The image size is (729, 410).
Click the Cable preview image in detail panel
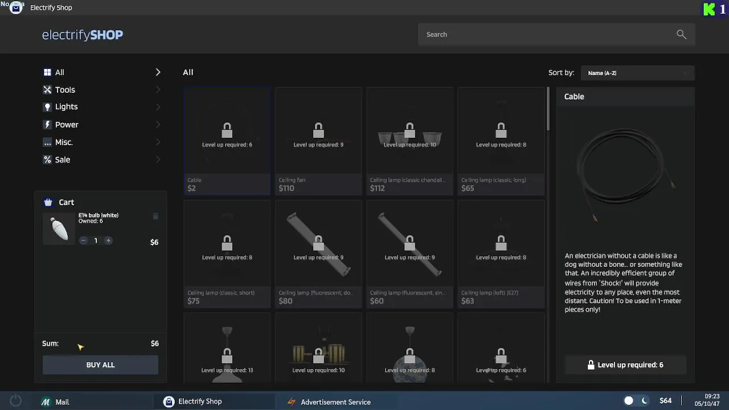pyautogui.click(x=625, y=174)
